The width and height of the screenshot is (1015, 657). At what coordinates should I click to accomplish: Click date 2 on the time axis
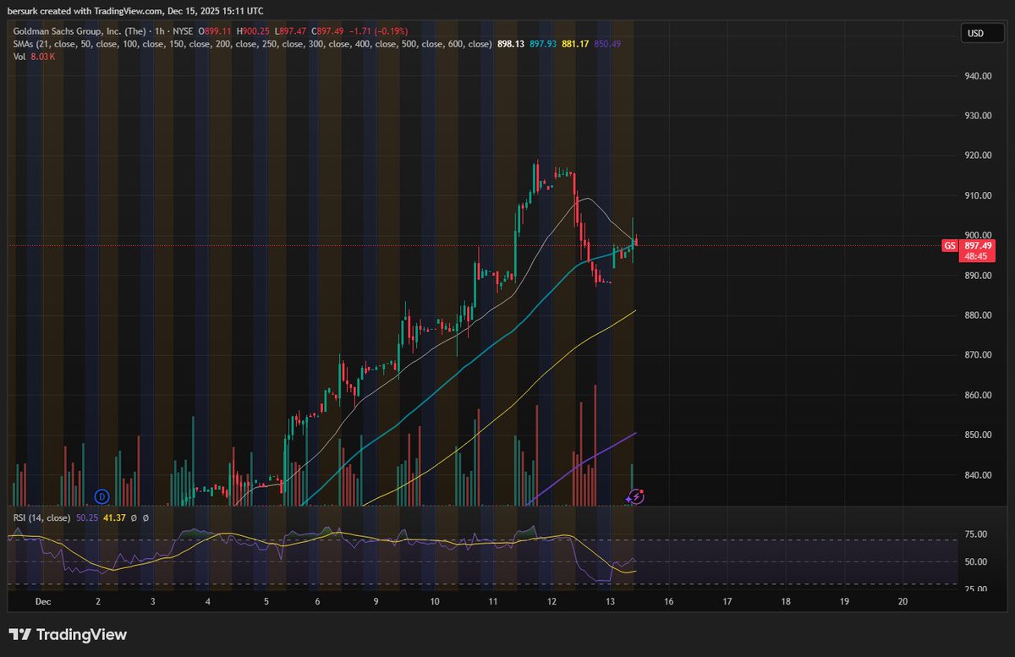tap(98, 601)
